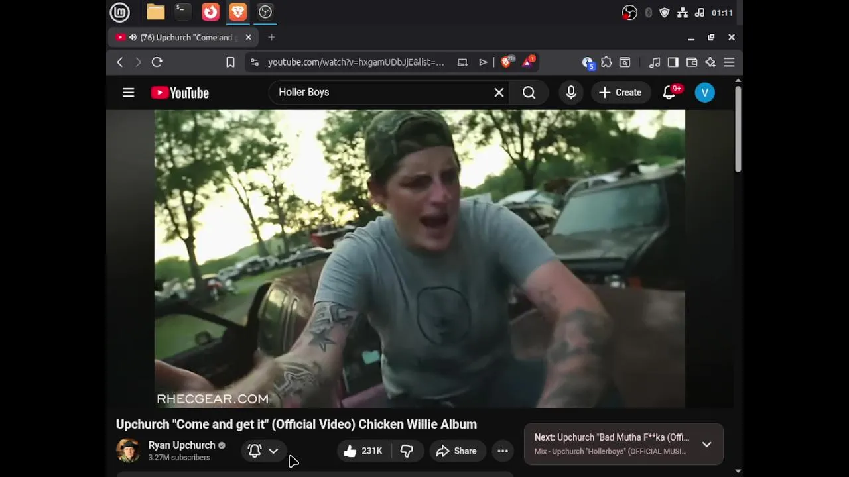Open the Linux Mint start menu

coord(119,12)
